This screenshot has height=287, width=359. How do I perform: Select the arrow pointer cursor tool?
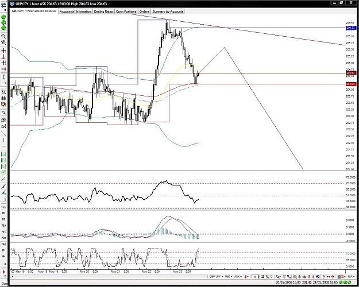coord(3,113)
